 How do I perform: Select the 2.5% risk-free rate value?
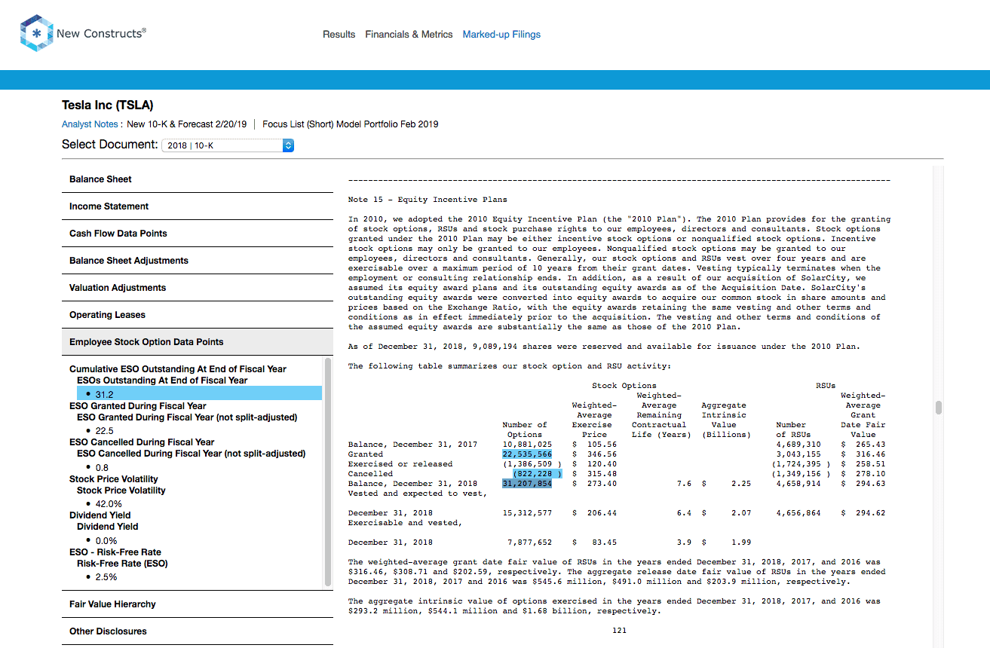[106, 577]
